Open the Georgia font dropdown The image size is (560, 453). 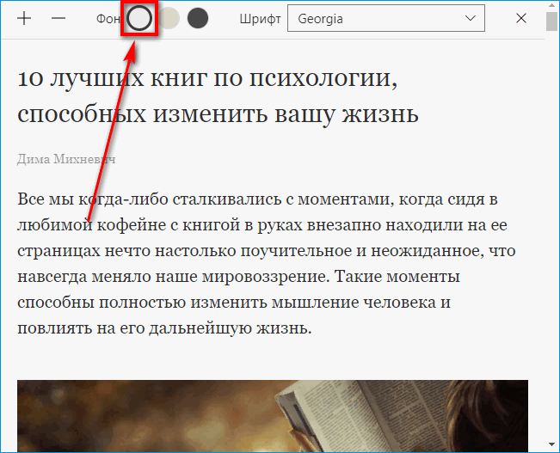click(386, 18)
